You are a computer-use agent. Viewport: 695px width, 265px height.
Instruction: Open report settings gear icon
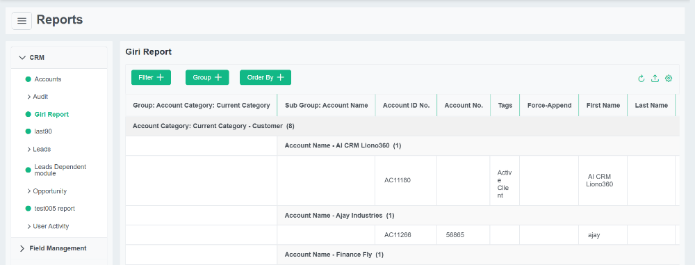tap(669, 79)
